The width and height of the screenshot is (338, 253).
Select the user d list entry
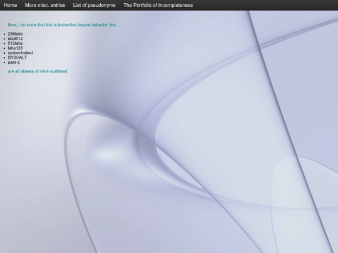[x=14, y=62]
